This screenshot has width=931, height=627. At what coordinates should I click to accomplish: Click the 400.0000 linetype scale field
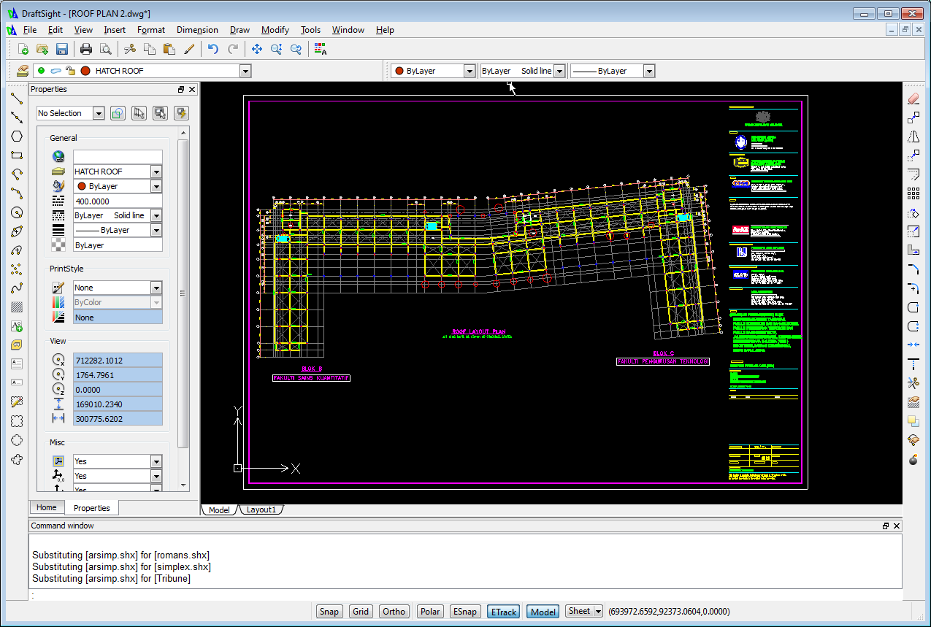click(117, 201)
